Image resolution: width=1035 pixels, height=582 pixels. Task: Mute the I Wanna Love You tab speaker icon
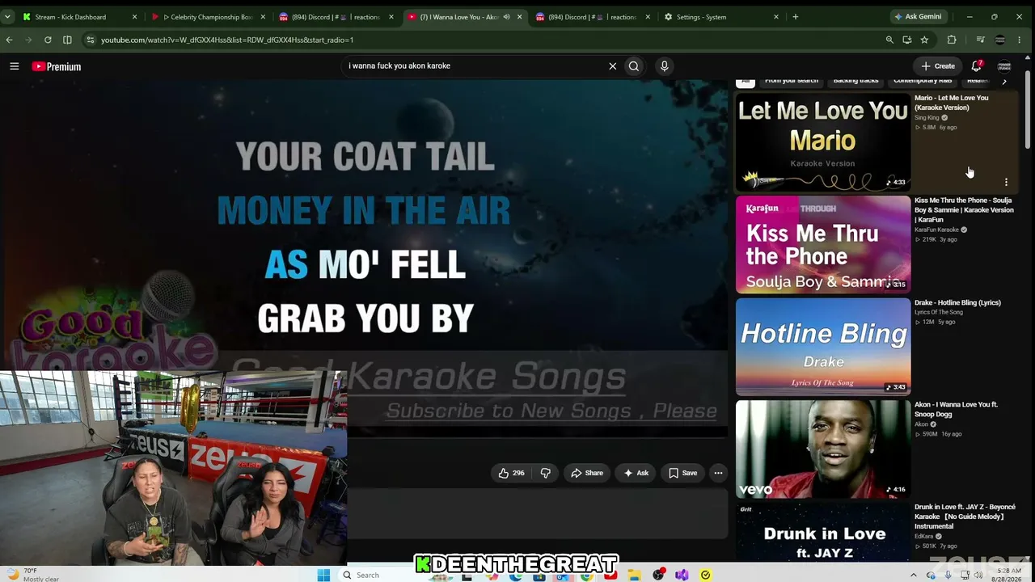(506, 17)
